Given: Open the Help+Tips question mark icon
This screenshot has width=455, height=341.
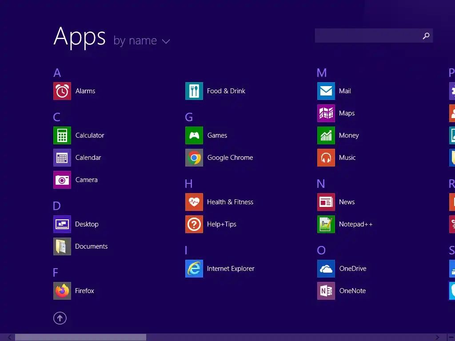Looking at the screenshot, I should click(x=194, y=224).
